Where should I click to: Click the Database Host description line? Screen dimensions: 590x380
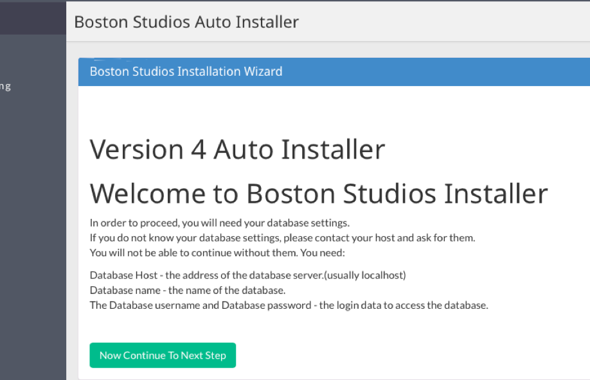247,275
